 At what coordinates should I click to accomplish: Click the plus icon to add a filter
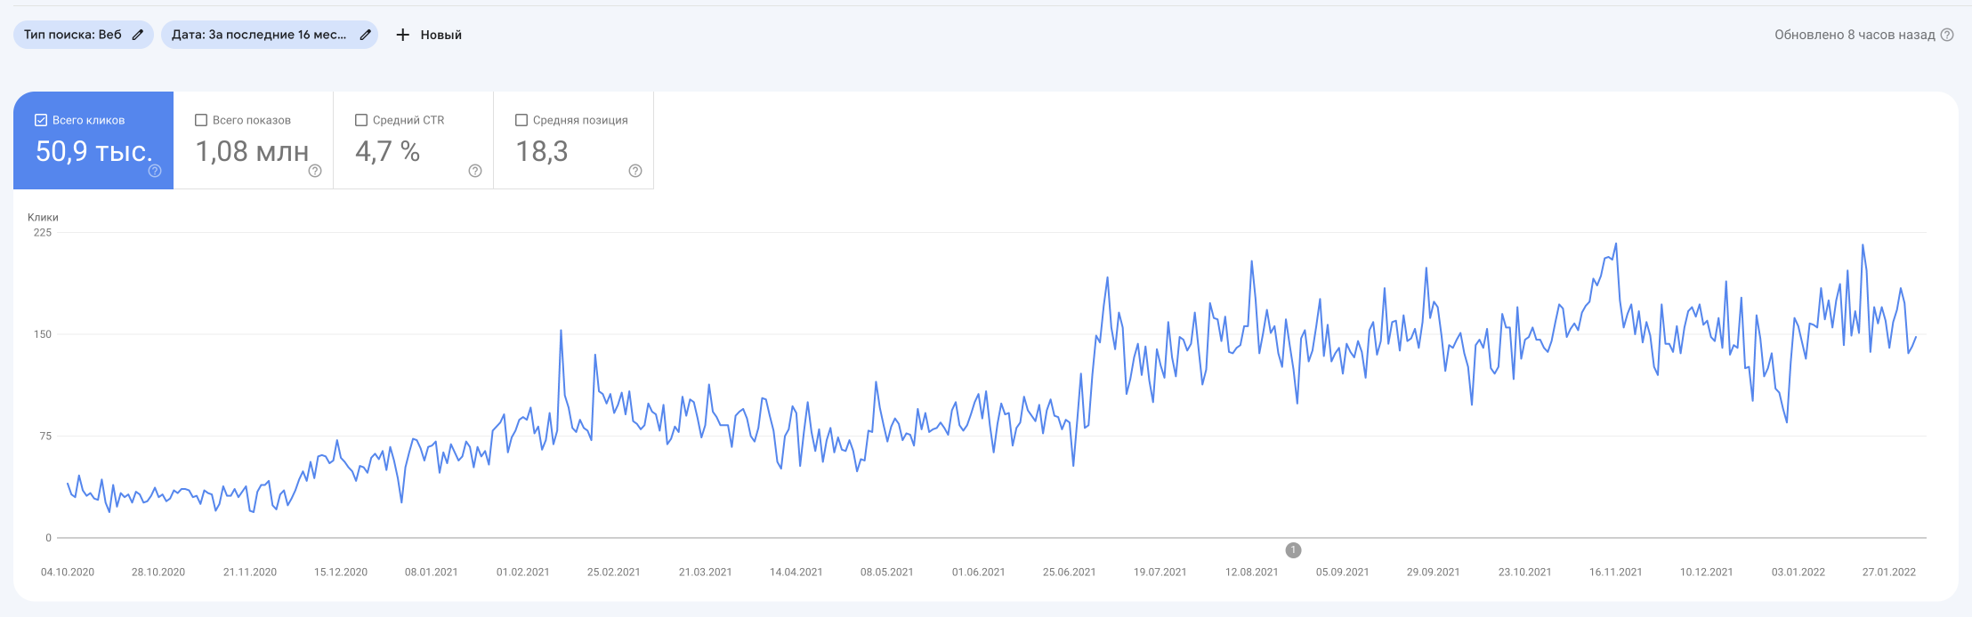[x=403, y=35]
